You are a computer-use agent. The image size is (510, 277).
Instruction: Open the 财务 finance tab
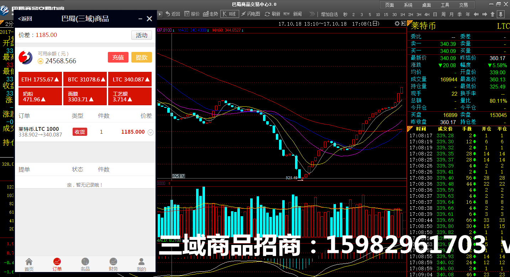click(113, 265)
